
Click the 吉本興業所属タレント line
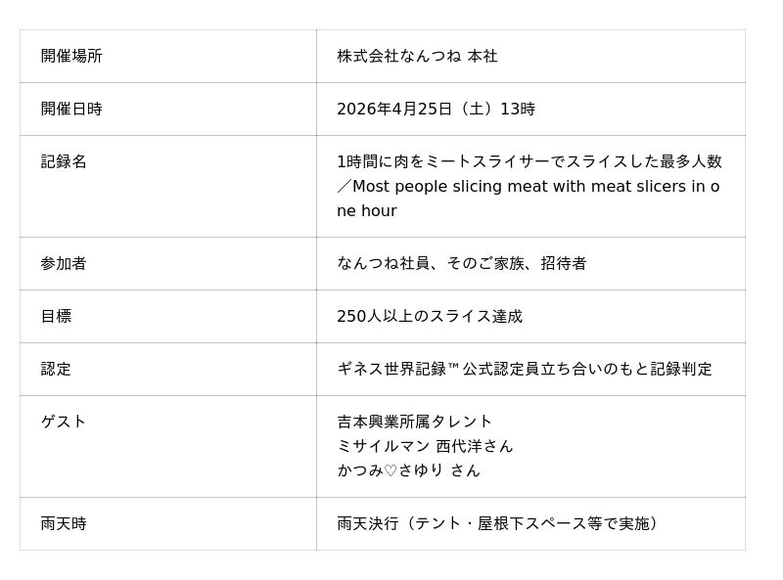tap(414, 423)
